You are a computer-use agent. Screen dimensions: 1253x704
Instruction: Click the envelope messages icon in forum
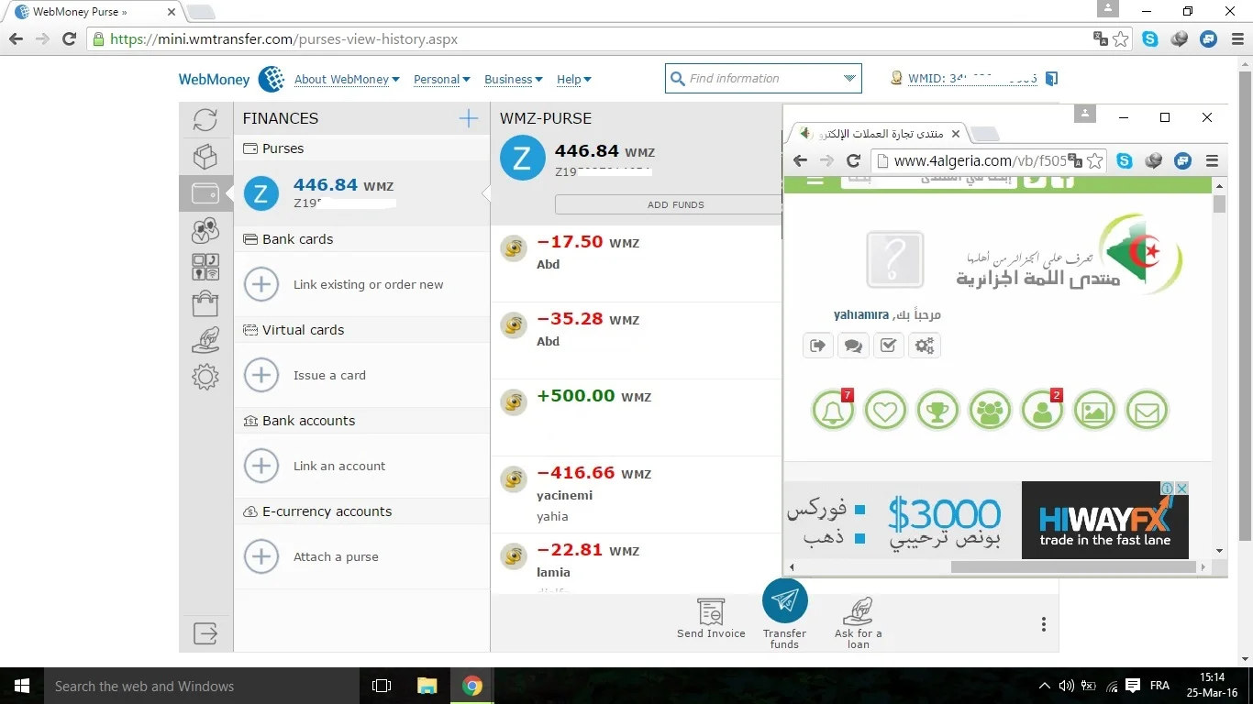click(x=1147, y=411)
